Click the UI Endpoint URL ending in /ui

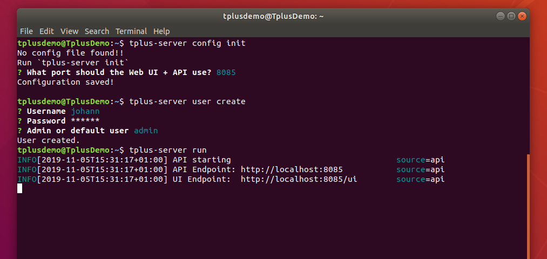pos(299,180)
